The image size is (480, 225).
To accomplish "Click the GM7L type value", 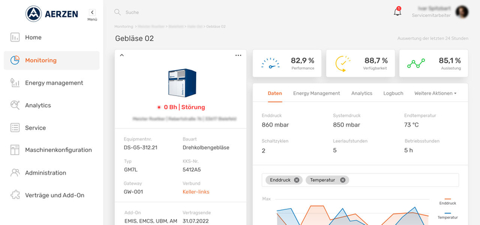I will point(130,170).
